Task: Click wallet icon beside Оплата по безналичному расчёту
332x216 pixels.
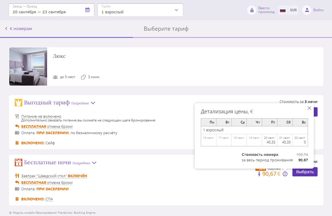Action: tap(17, 133)
